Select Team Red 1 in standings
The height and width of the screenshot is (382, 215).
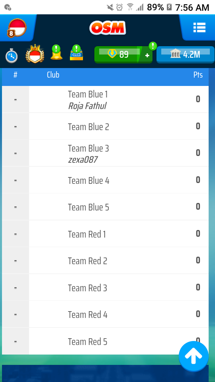105,234
